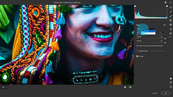This screenshot has height=97, width=173.
Task: Select the Color Sampler eyedropper tool
Action: click(171, 83)
